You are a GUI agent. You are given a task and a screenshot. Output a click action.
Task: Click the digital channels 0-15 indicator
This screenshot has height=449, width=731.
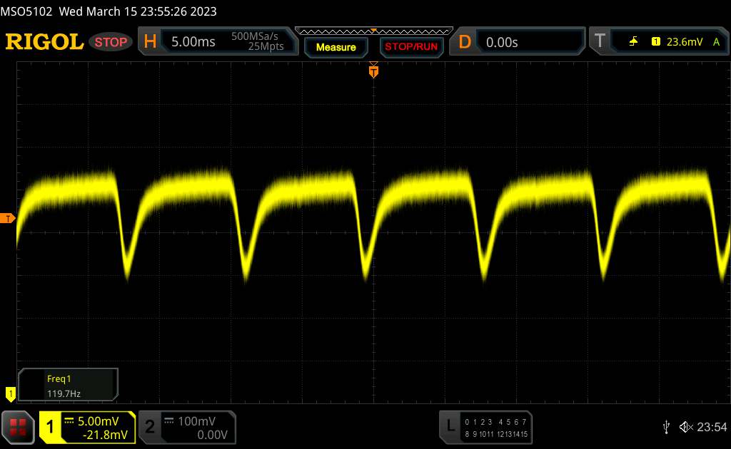[x=496, y=428]
